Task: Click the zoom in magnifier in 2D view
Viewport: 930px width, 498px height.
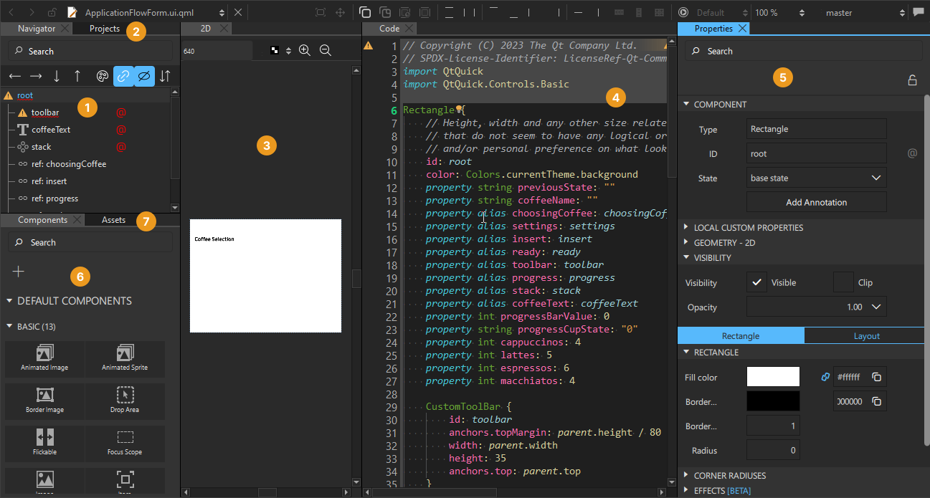Action: (305, 50)
